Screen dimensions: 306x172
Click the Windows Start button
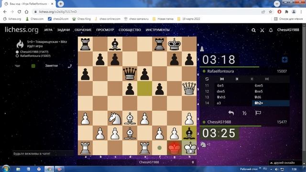pyautogui.click(x=6, y=169)
